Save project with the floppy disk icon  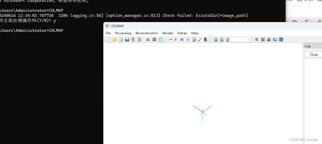click(127, 39)
